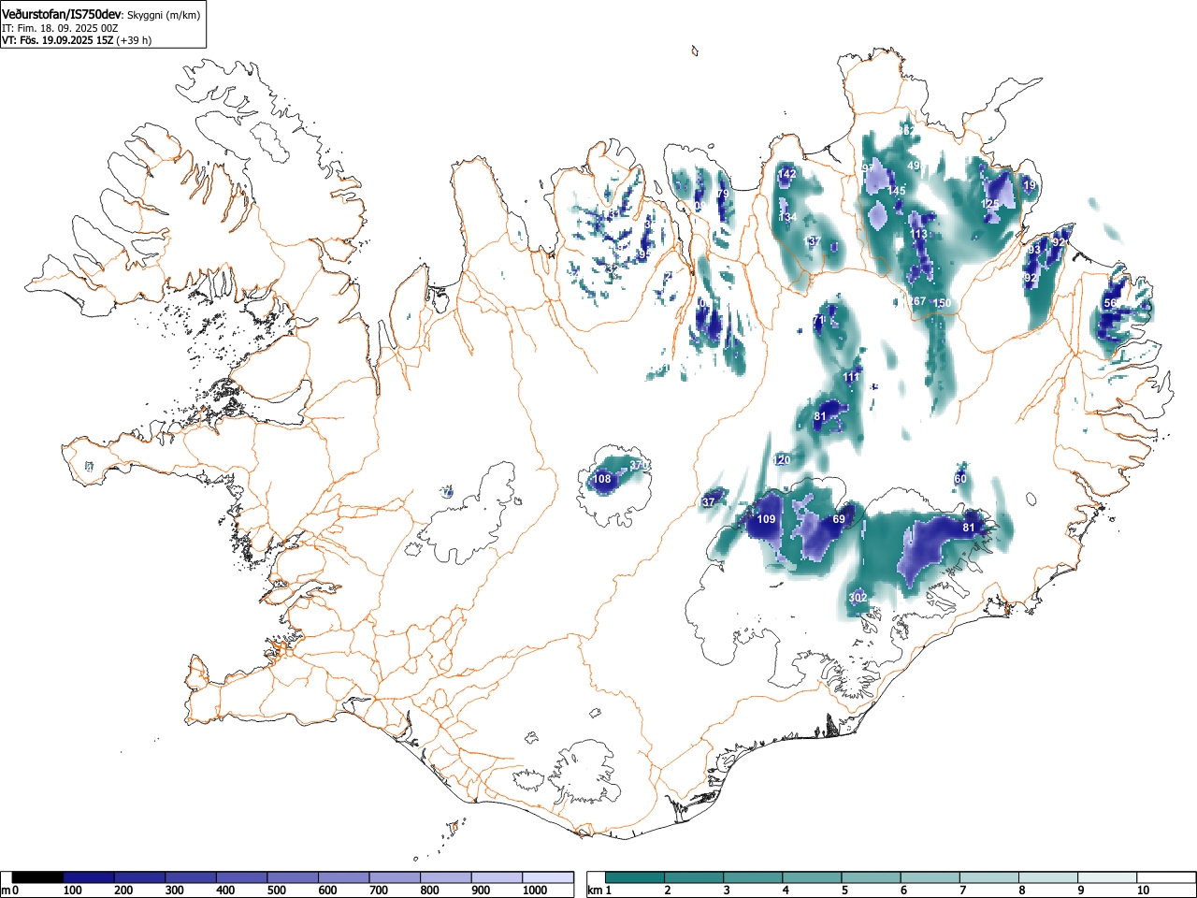Click the 700–800 m legend swatch

395,877
